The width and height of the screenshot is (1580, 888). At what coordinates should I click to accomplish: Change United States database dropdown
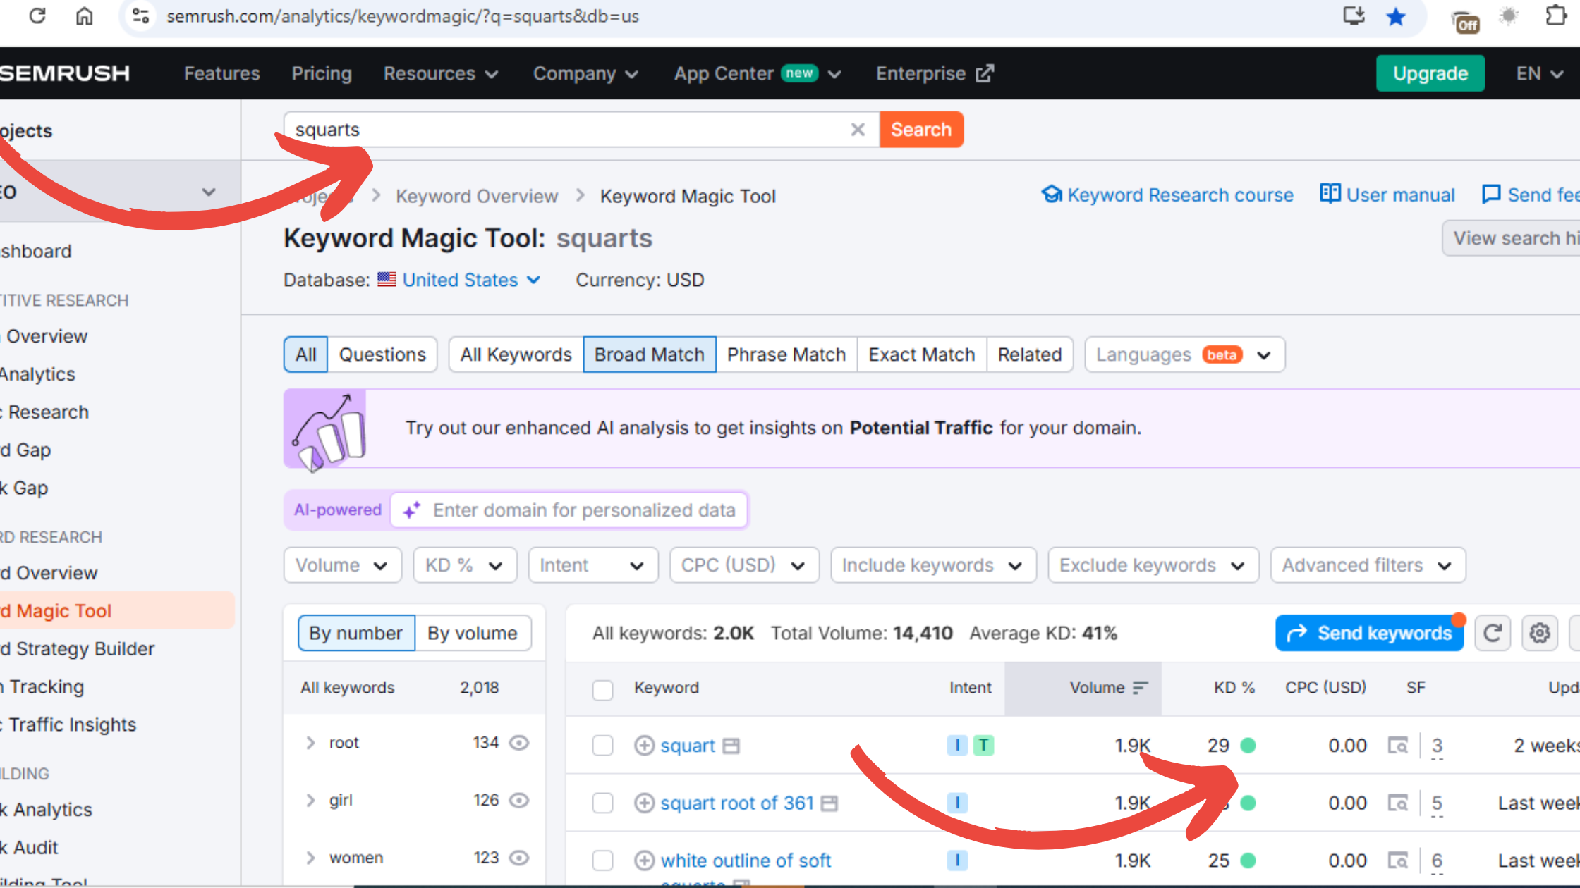click(471, 280)
